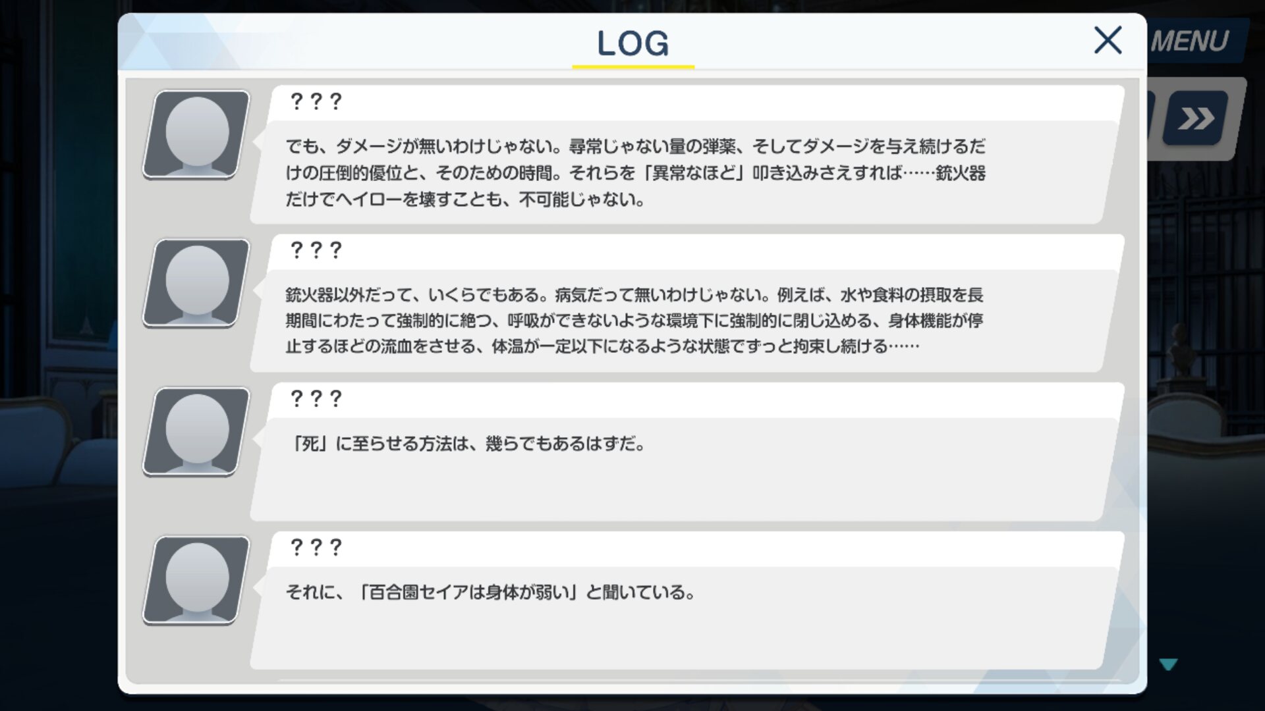Click the dimmed background left of the log
This screenshot has height=711, width=1265.
[x=58, y=355]
